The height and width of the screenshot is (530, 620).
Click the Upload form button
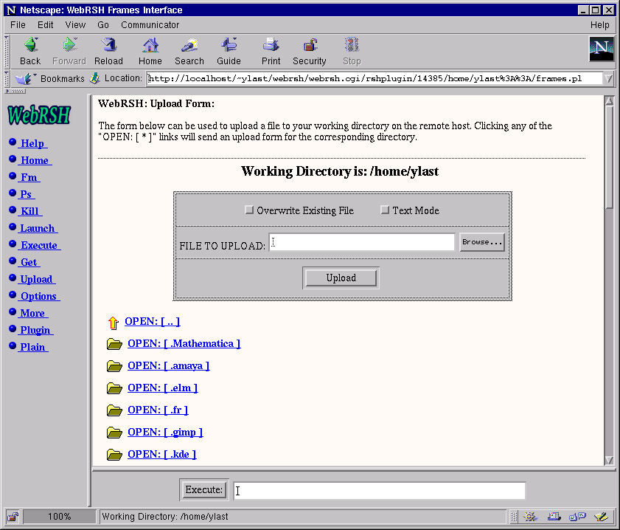point(341,278)
